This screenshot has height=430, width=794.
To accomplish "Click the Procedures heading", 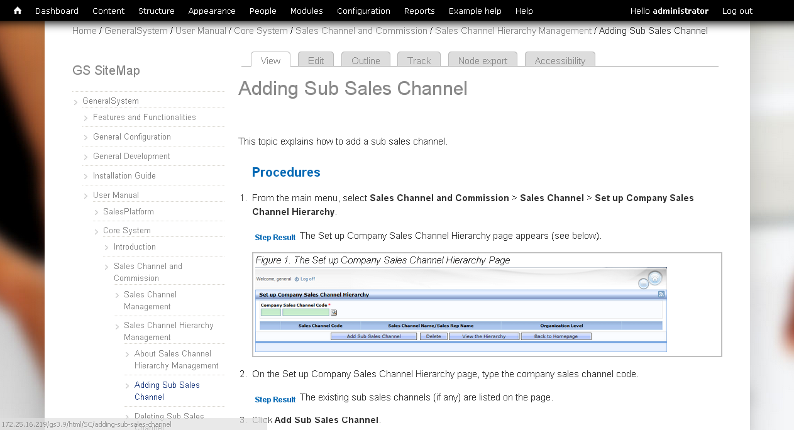I will pyautogui.click(x=286, y=172).
